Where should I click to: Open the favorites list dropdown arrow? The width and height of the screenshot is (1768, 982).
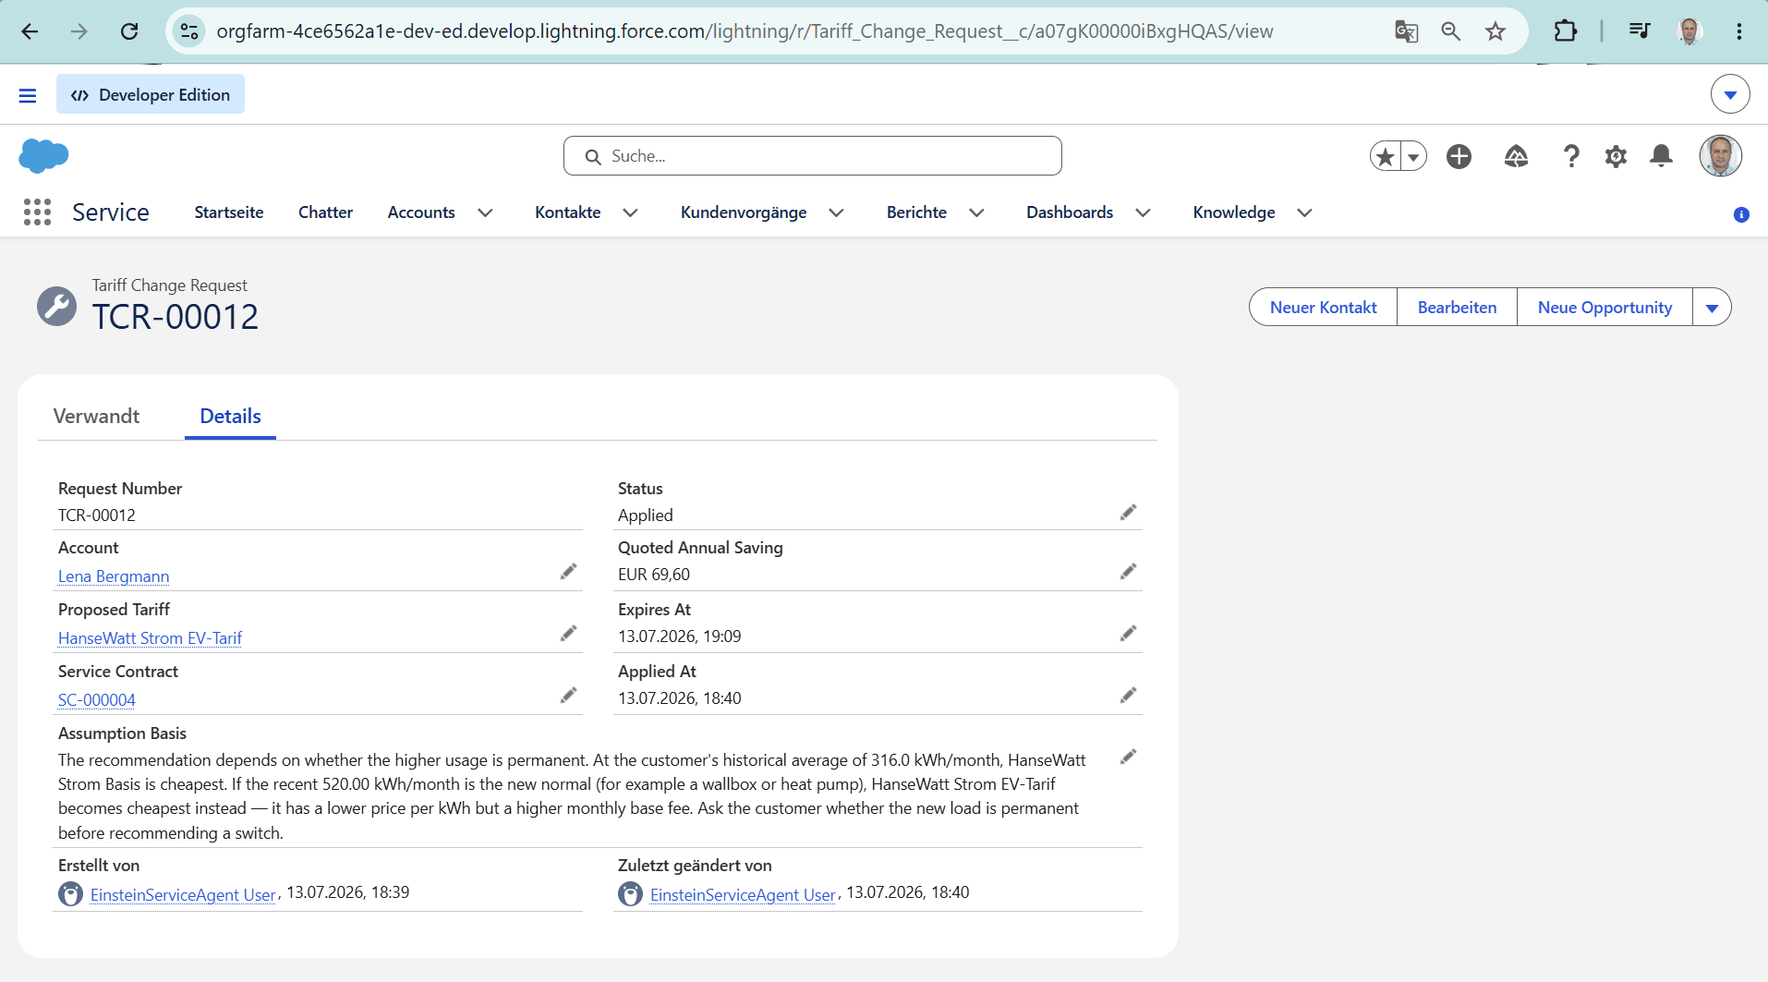[1413, 156]
